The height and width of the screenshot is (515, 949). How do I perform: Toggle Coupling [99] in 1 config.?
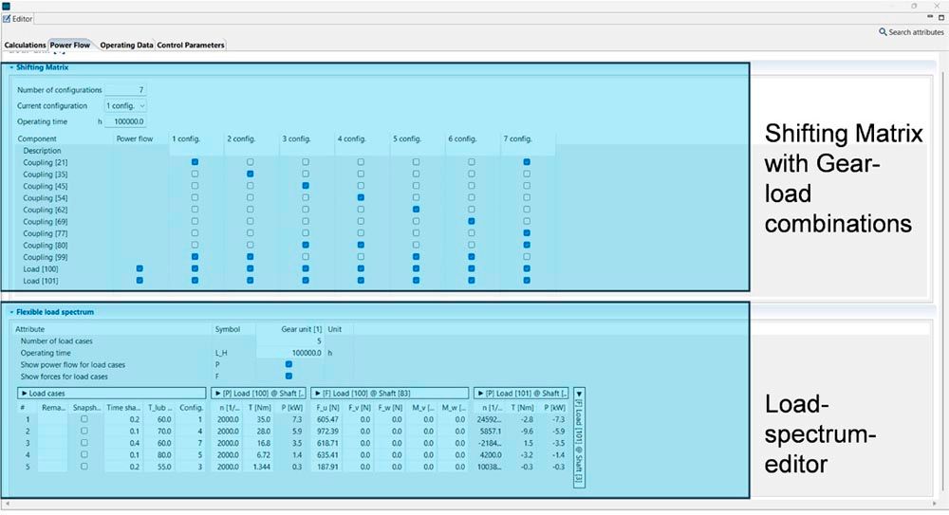[x=195, y=257]
